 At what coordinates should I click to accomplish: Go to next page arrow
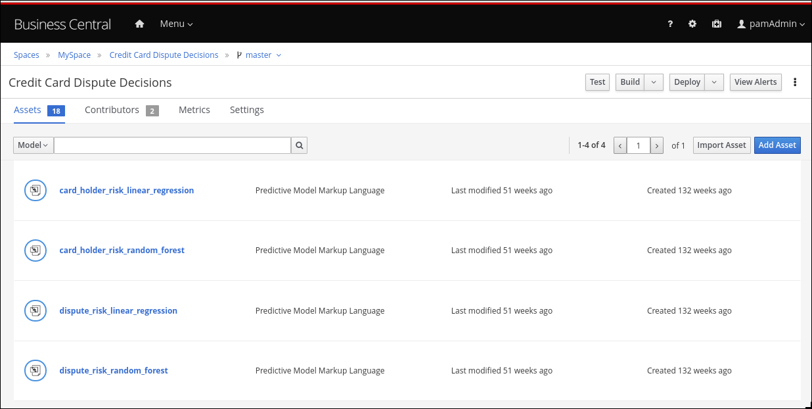(x=656, y=145)
